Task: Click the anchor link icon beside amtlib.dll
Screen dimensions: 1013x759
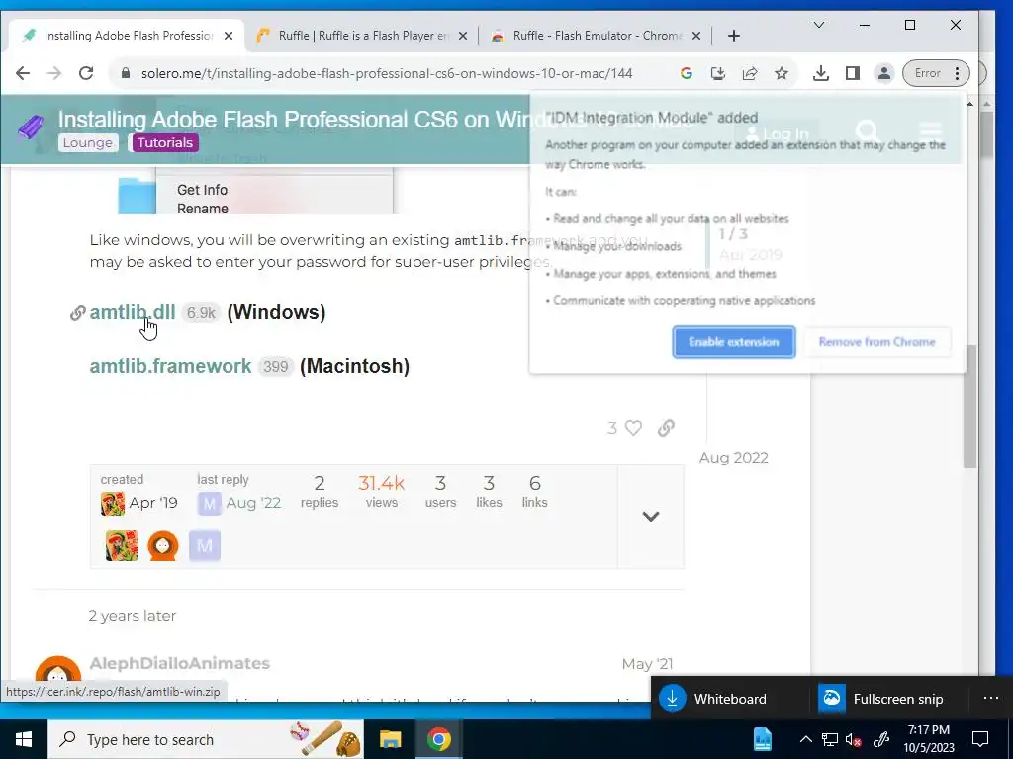Action: tap(77, 313)
